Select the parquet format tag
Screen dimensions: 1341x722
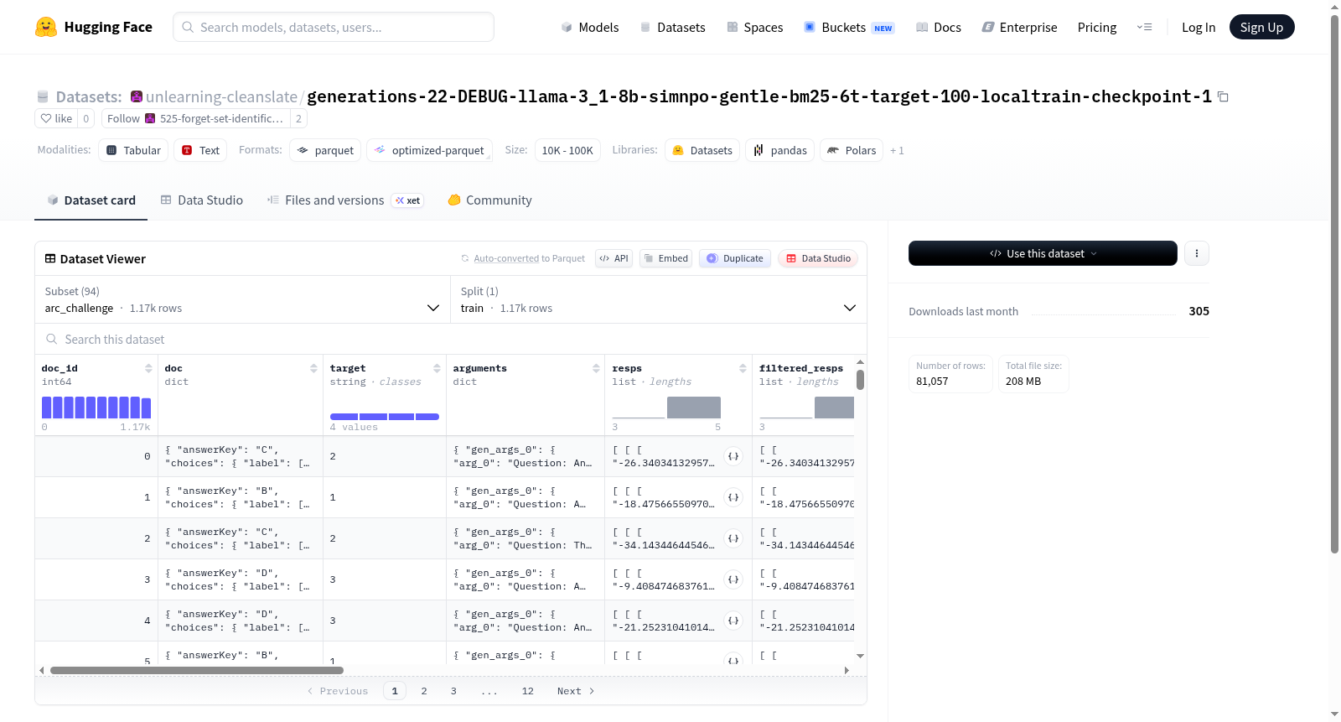(325, 150)
